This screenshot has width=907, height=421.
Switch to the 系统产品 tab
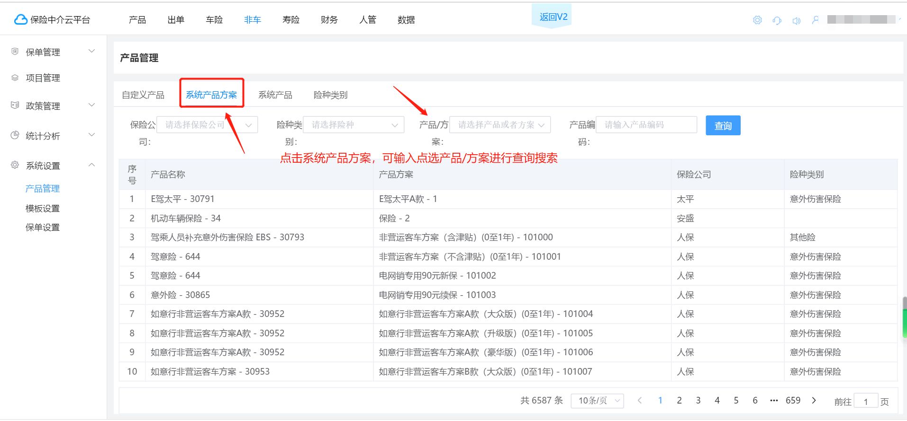pos(275,95)
